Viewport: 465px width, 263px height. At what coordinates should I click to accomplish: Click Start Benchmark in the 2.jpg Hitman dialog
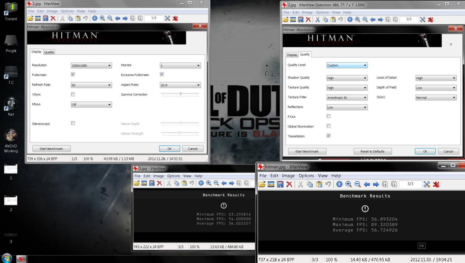(x=307, y=151)
